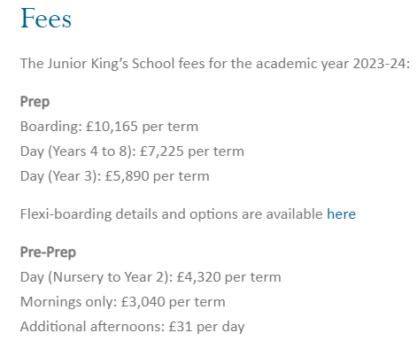Click the Day (Year 3) label
The width and height of the screenshot is (417, 341).
(61, 176)
